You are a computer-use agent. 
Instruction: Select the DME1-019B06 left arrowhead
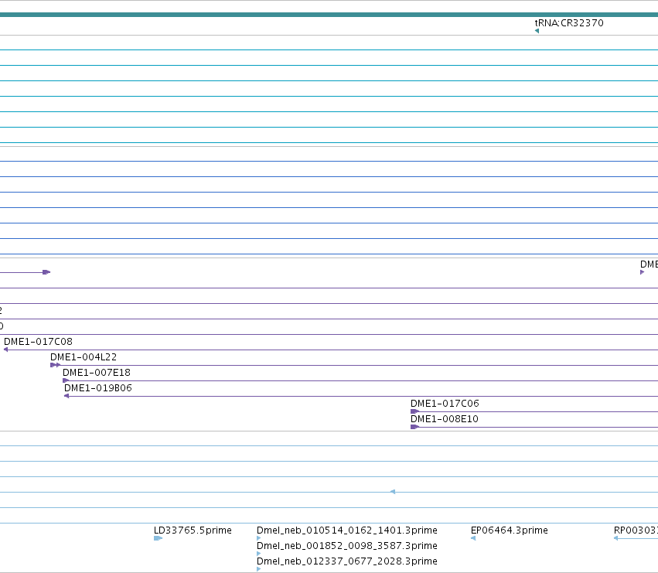pos(66,396)
